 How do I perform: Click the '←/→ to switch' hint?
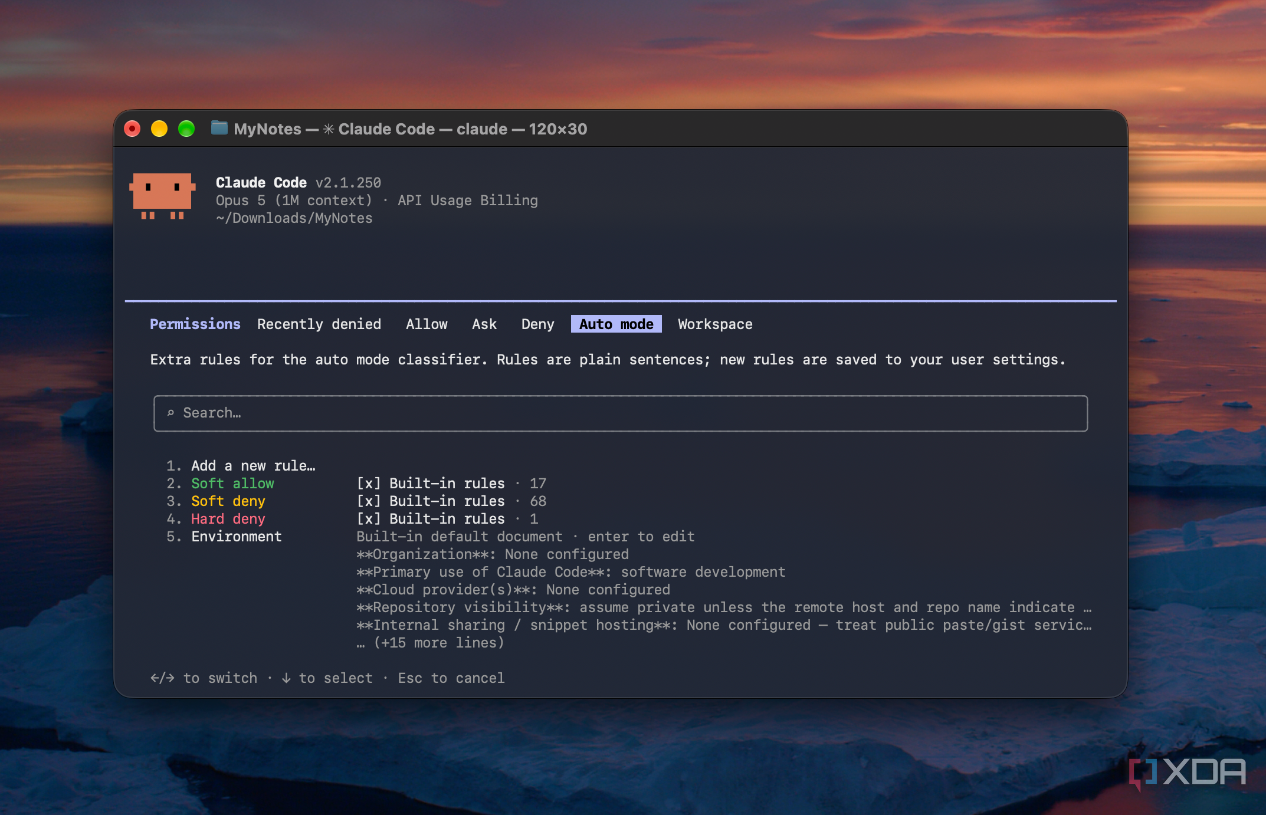pos(204,678)
